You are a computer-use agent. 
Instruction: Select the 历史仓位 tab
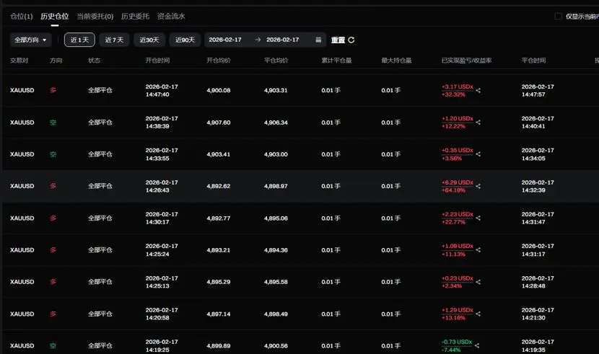pyautogui.click(x=55, y=17)
